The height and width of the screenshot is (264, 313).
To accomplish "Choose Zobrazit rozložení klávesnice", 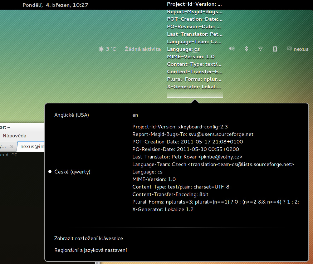I will pyautogui.click(x=89, y=238).
